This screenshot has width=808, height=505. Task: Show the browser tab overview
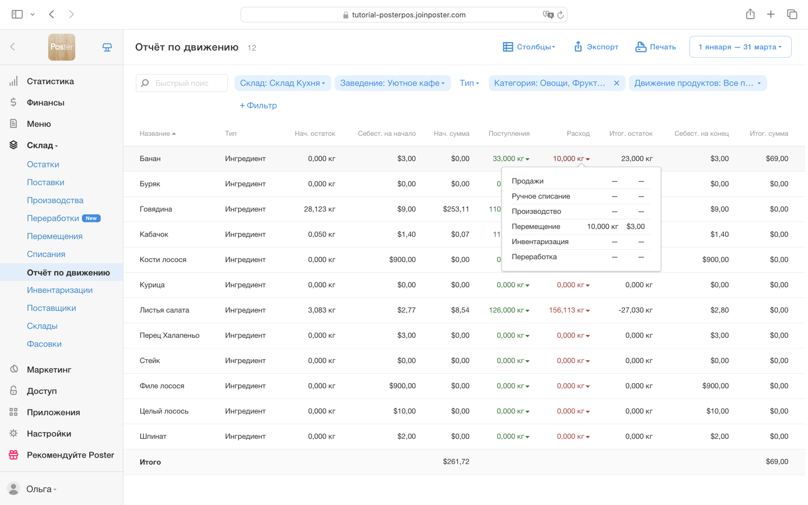[792, 15]
